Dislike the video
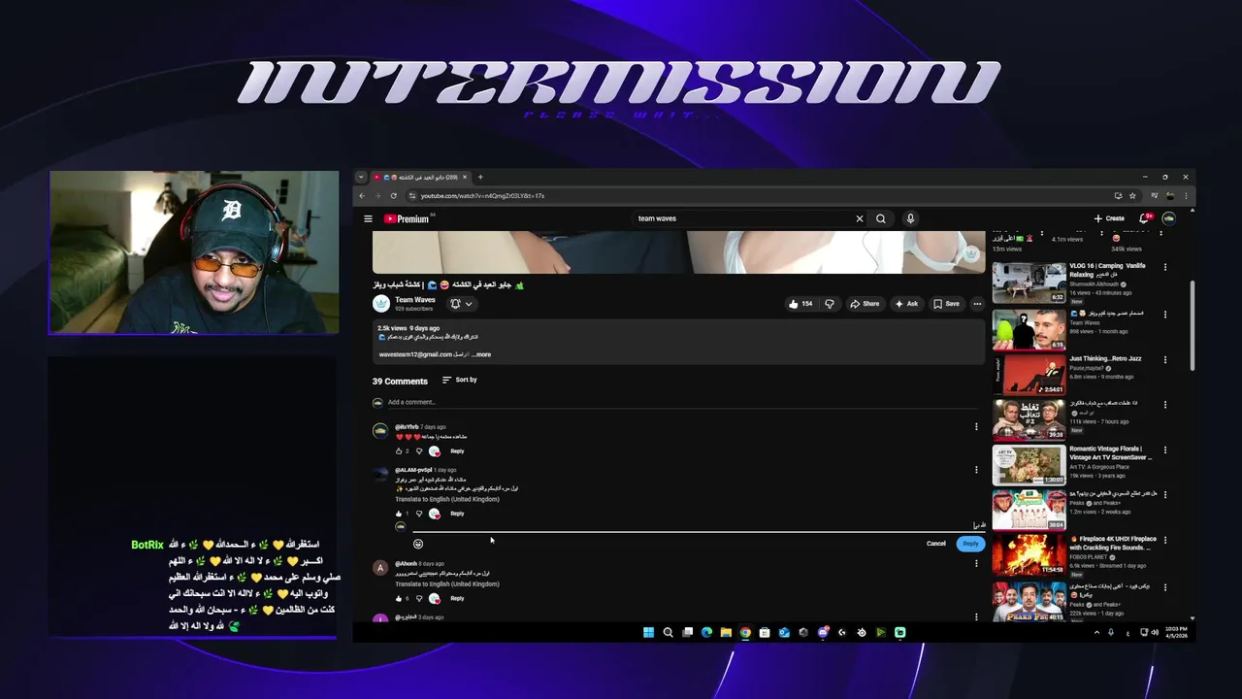This screenshot has height=699, width=1242. [830, 304]
